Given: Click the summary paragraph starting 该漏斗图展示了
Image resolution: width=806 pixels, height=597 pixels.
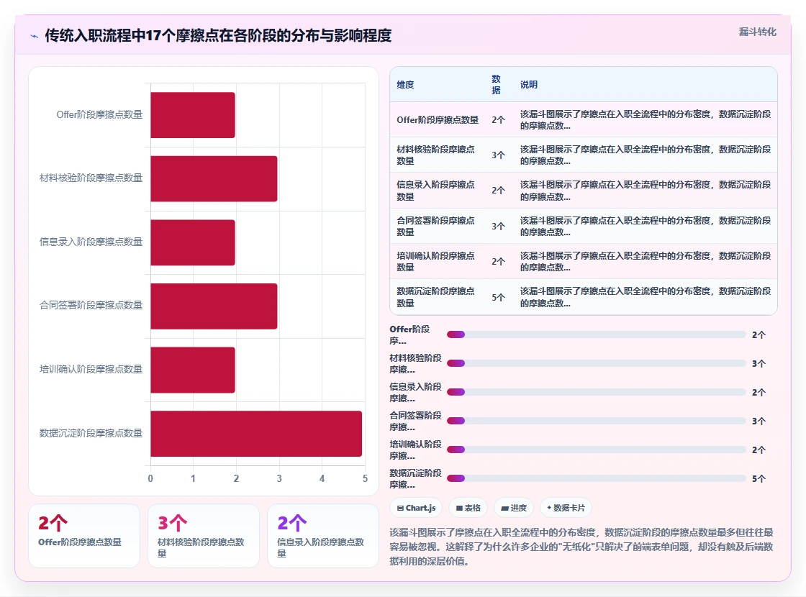Looking at the screenshot, I should pos(581,547).
